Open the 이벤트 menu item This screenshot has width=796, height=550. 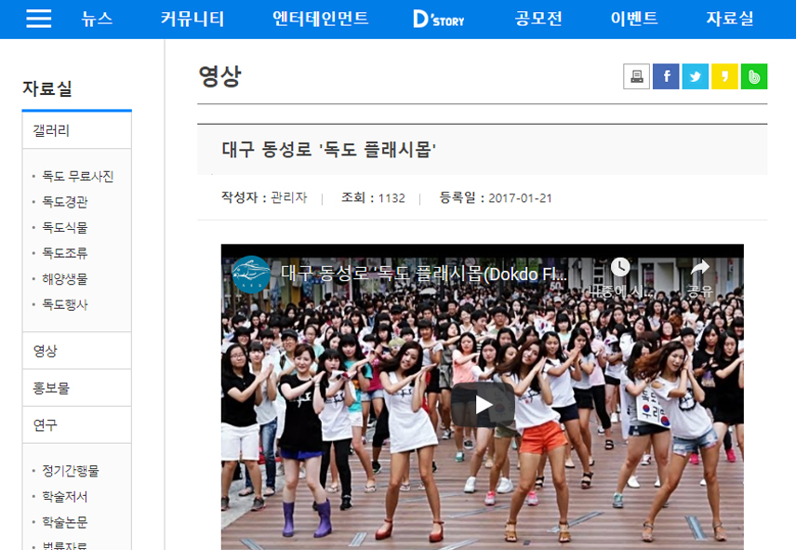point(633,19)
